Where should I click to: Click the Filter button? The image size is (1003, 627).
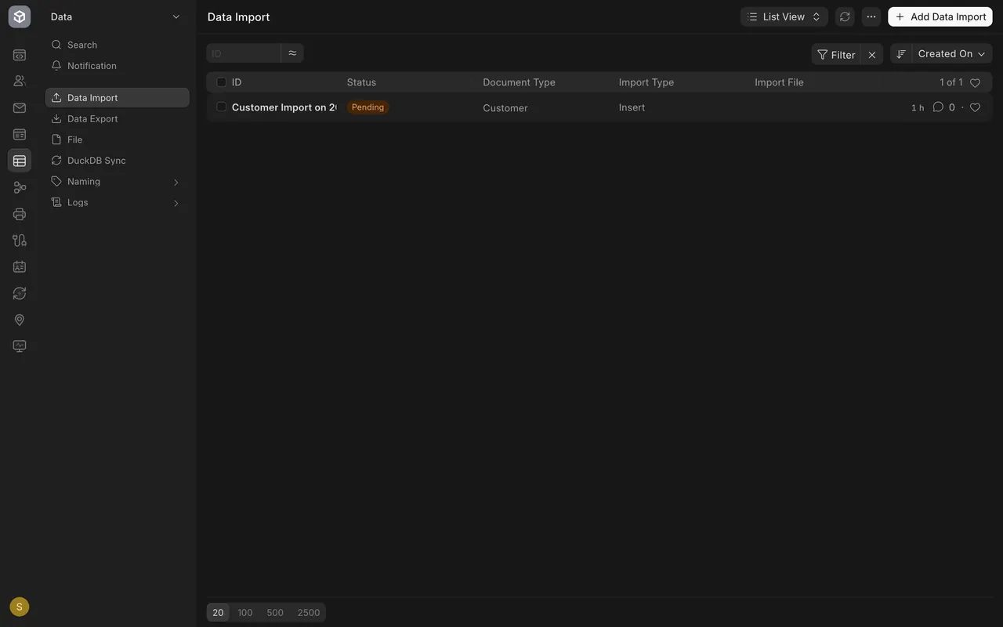point(836,54)
